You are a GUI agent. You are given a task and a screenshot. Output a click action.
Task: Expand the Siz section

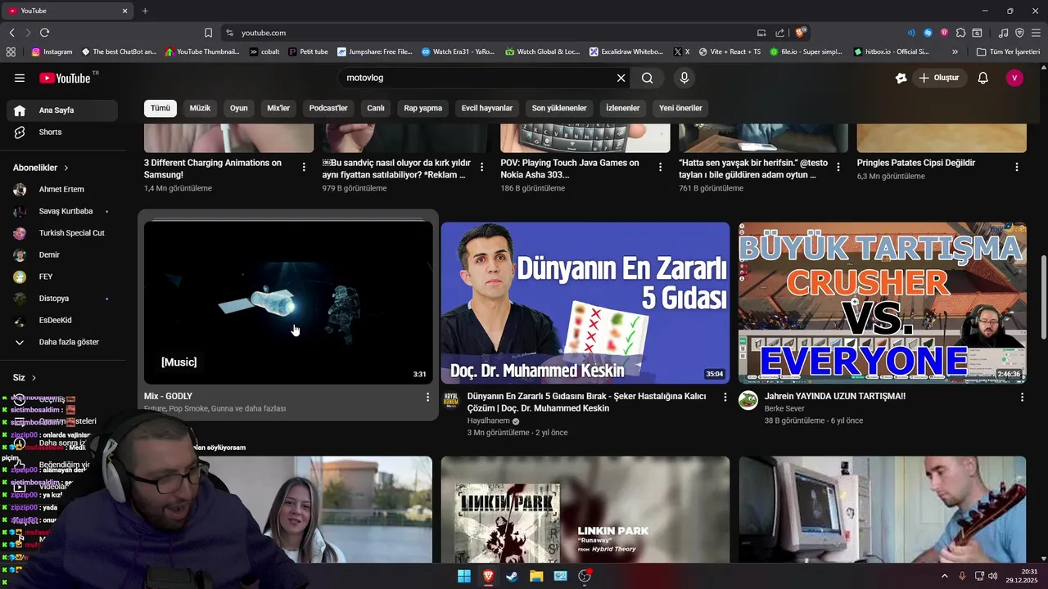coord(34,378)
